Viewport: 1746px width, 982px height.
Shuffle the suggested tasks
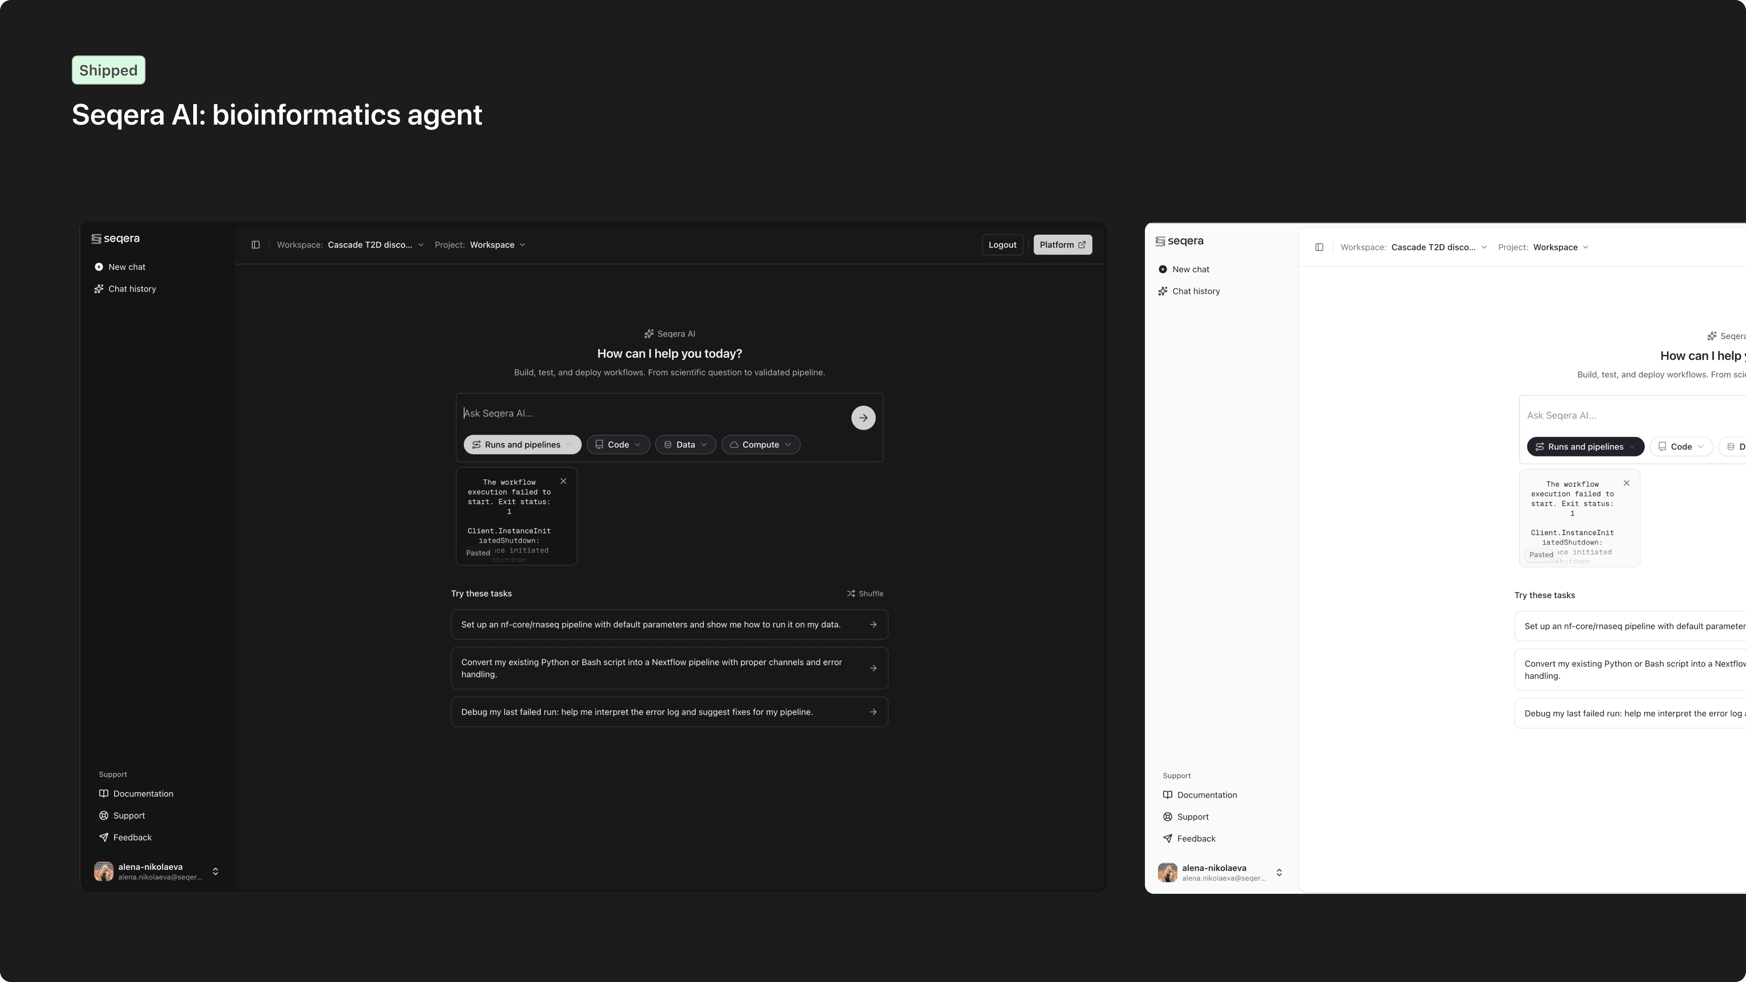click(865, 594)
